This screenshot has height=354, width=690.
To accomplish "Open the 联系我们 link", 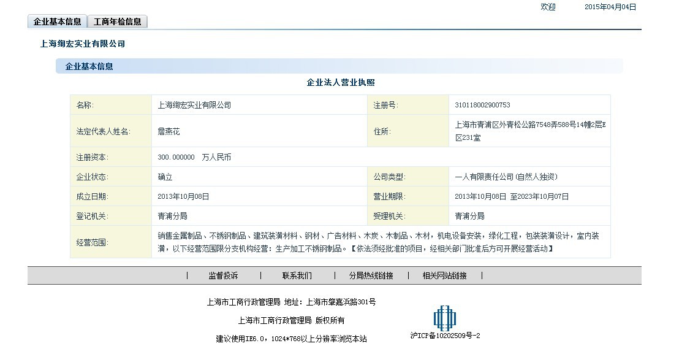I will (297, 275).
